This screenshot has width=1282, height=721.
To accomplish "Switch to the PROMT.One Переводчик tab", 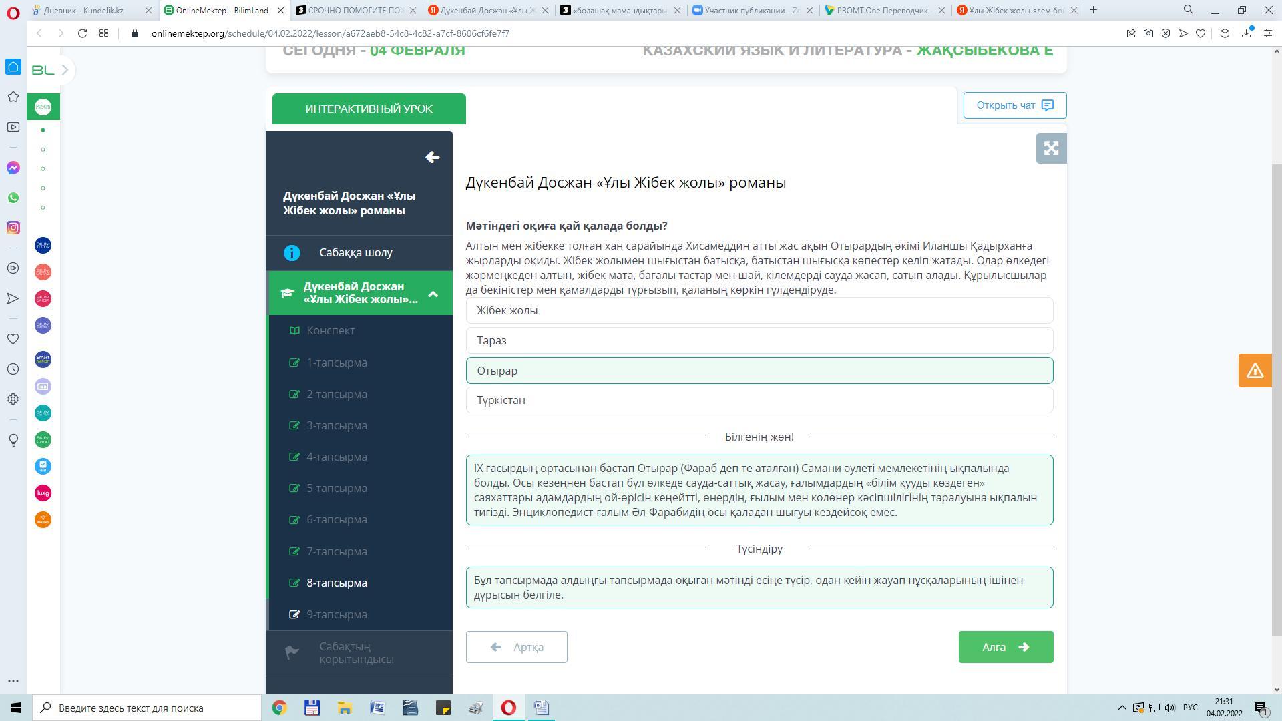I will [x=884, y=10].
